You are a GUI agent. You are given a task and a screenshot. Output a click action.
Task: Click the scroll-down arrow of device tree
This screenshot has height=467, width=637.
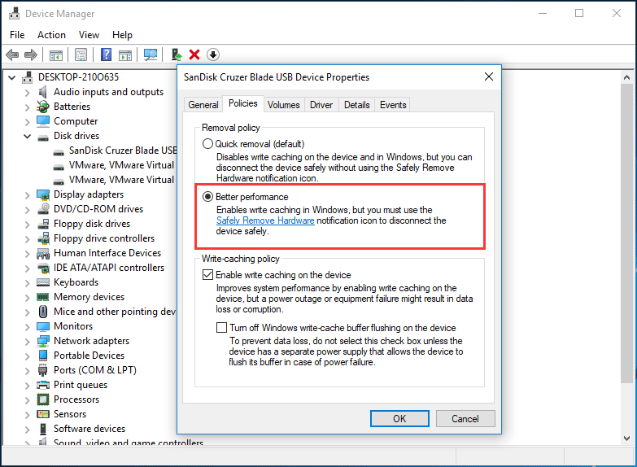(626, 439)
